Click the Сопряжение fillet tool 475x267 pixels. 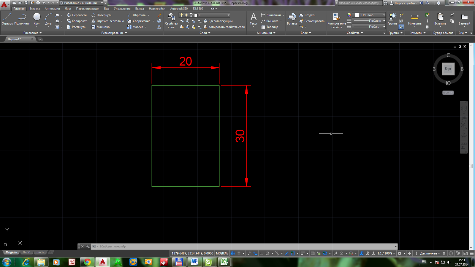(139, 21)
